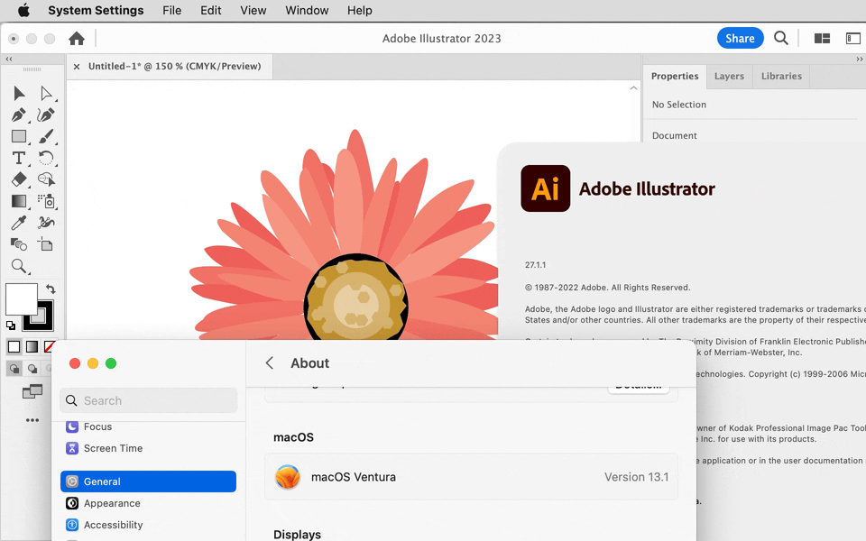Click the 27.1.1 version number
The image size is (866, 541).
coord(535,265)
